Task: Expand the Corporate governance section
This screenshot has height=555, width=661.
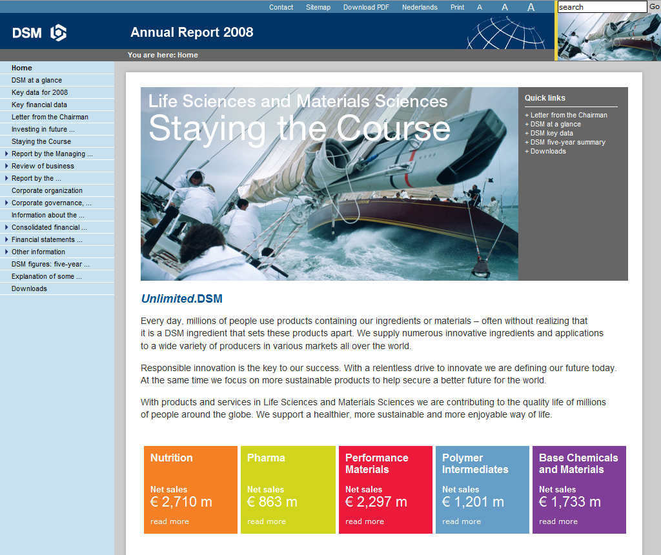Action: point(6,203)
